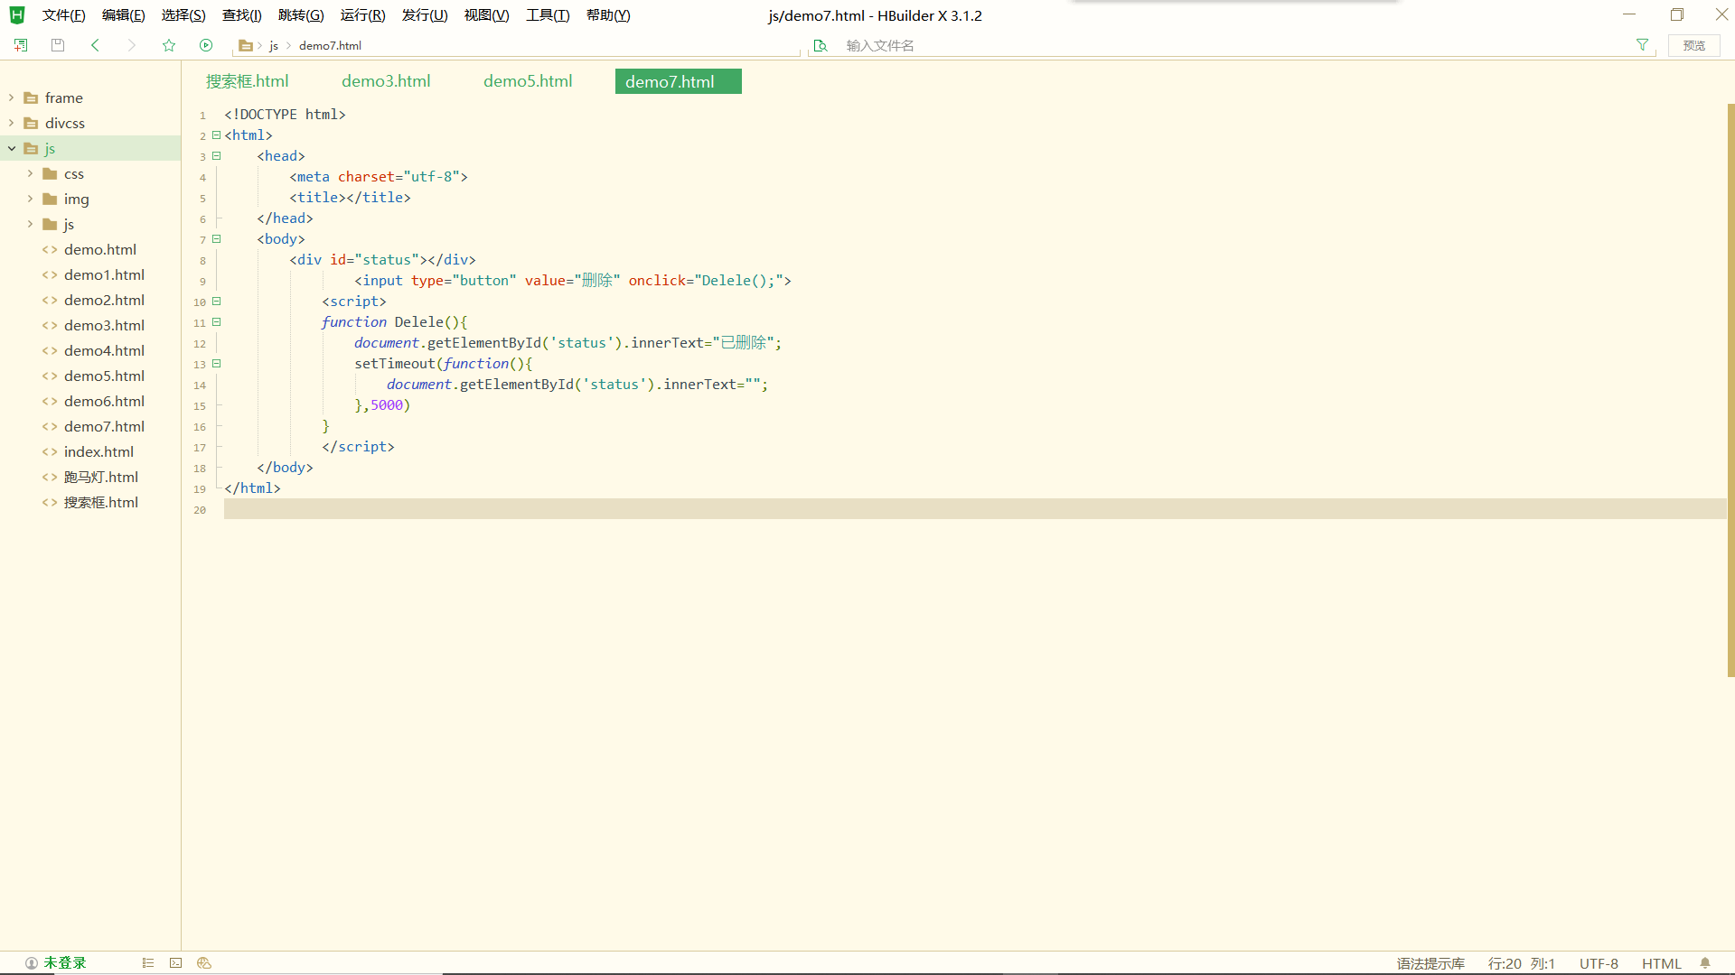Open the 查找(I) menu

click(x=242, y=15)
